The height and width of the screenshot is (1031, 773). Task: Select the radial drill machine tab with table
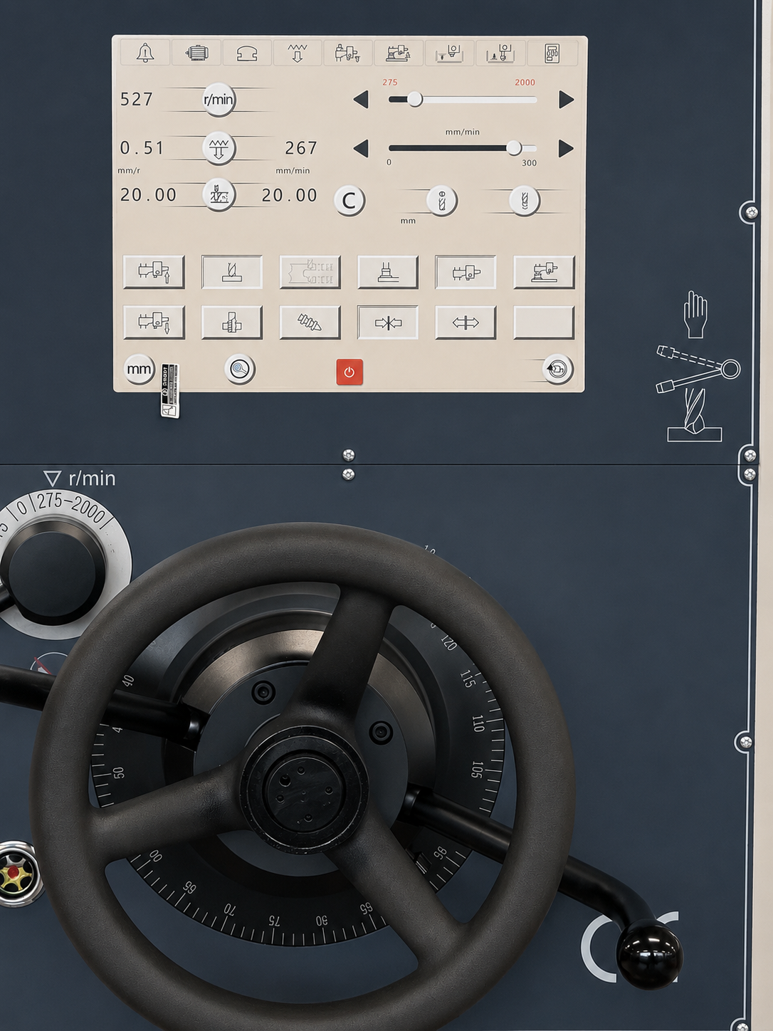399,53
